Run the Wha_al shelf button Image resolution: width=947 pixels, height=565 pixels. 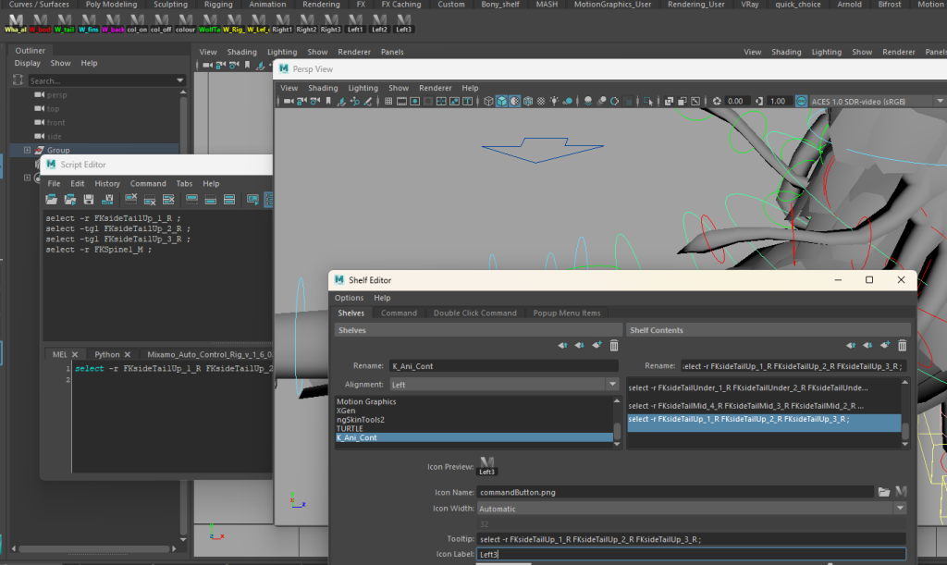point(16,23)
